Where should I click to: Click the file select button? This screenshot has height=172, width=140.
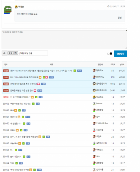pos(13,53)
